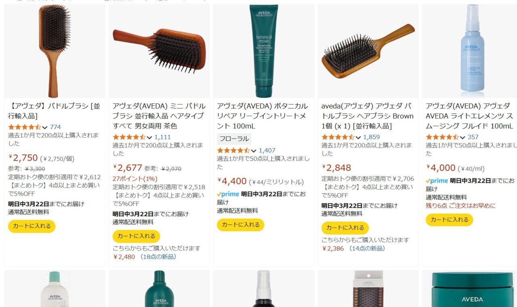517x307 pixels.
Task: Add the ¥2,848 Brown paddle brush to cart
Action: coord(345,228)
